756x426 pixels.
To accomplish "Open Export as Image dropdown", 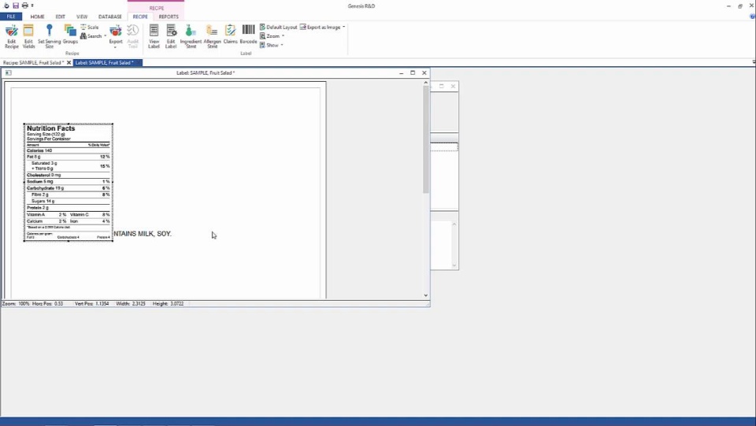I will (x=323, y=27).
